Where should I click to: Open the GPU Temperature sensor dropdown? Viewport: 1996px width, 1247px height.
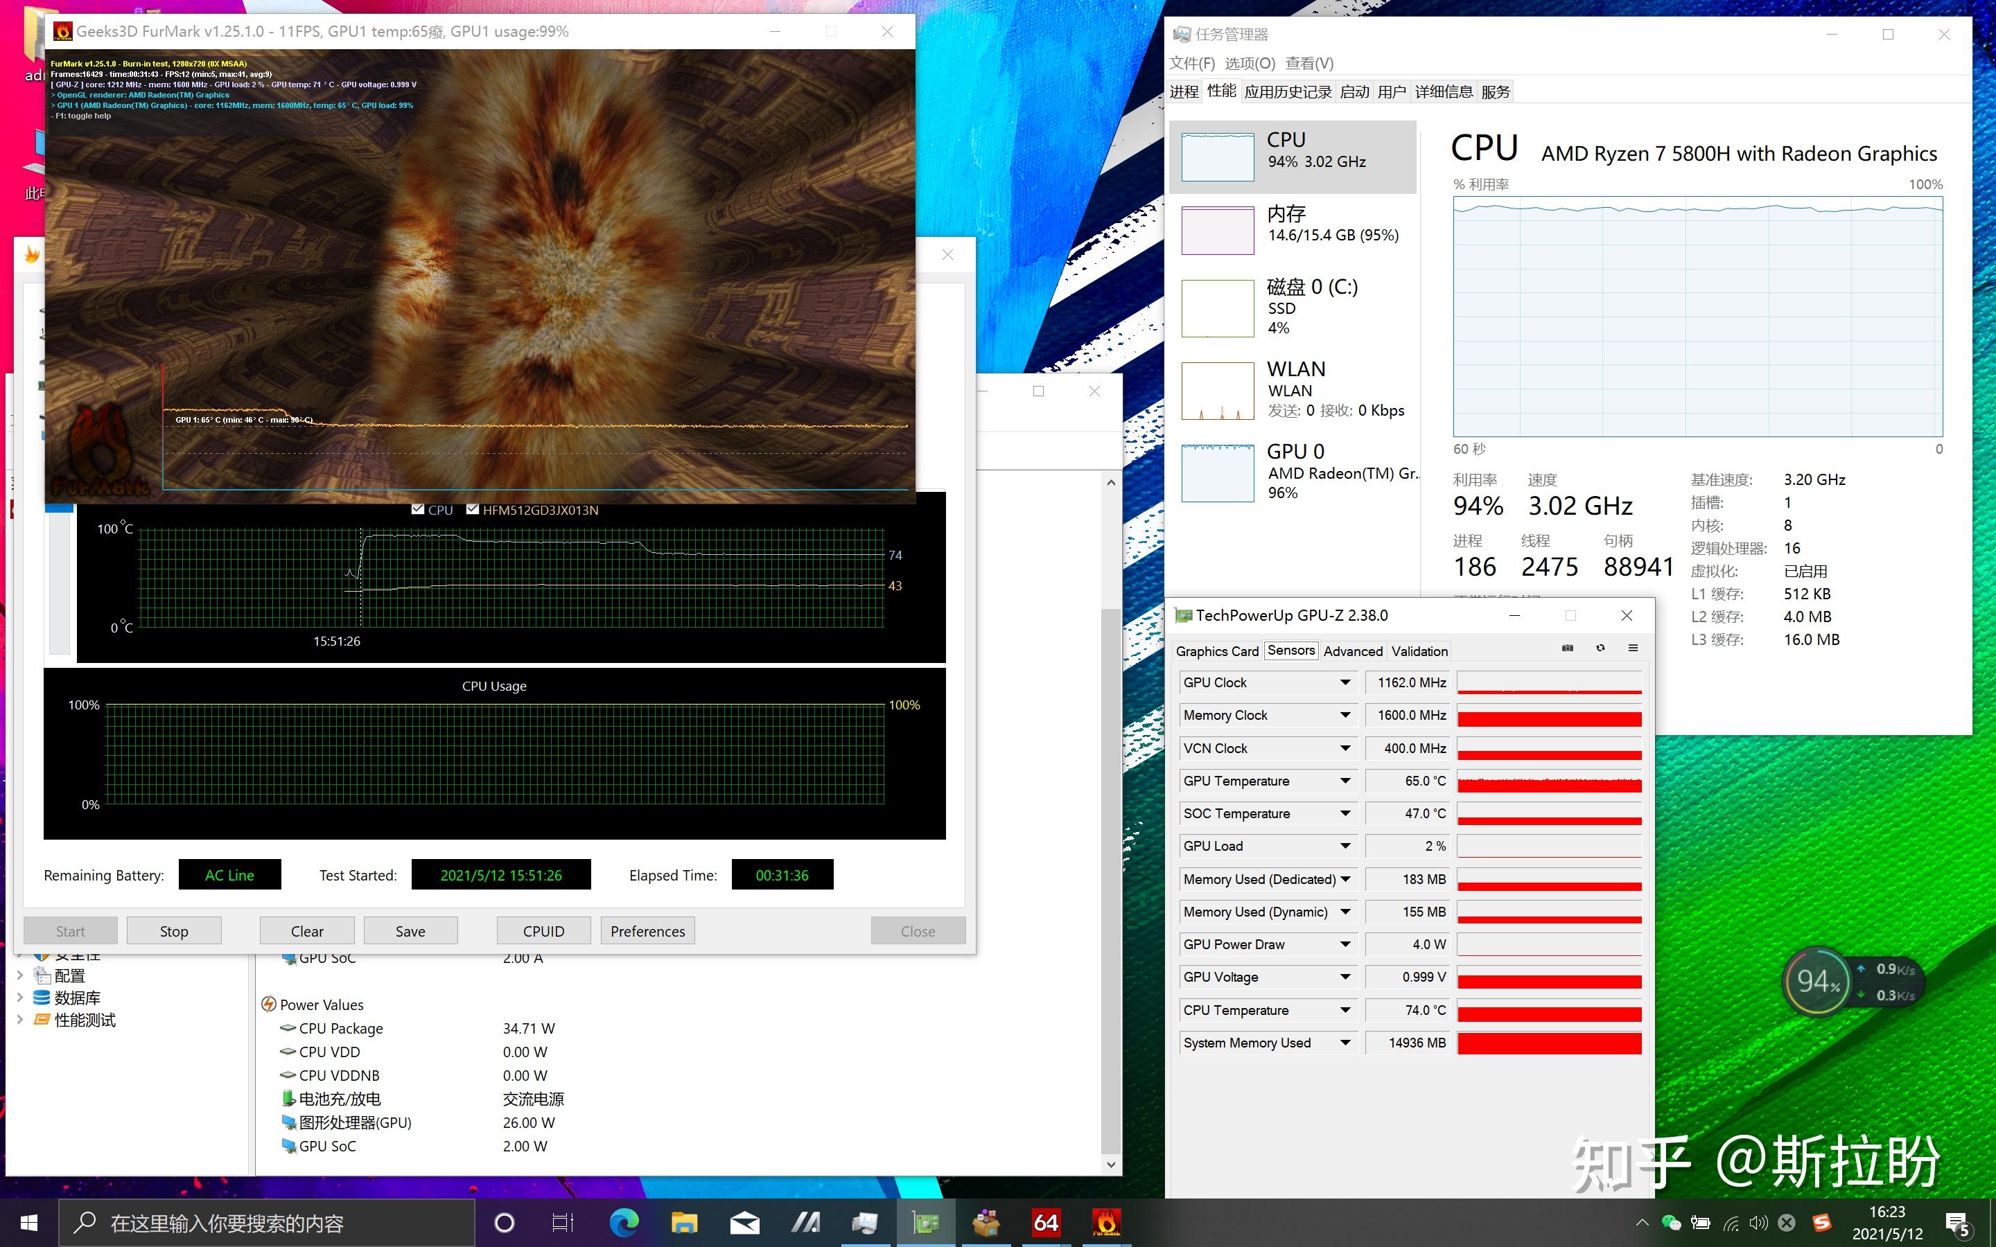[1346, 780]
